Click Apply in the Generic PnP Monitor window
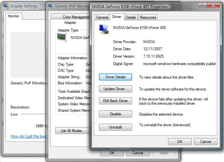Image resolution: width=224 pixels, height=162 pixels. 164,153
